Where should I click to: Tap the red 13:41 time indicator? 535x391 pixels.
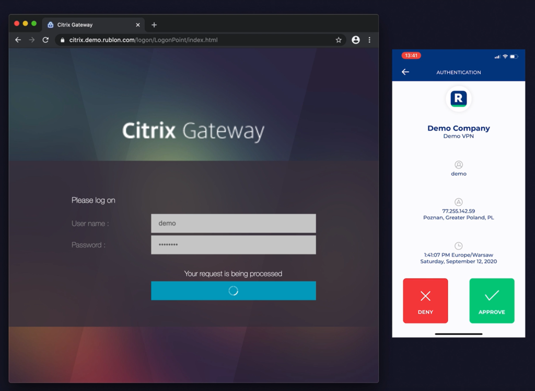411,55
